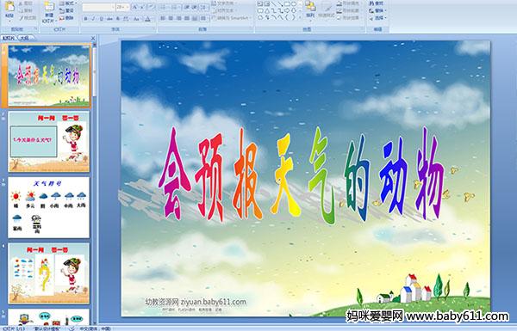Select the Format Painter brush
Viewport: 517px width, 331px height.
pyautogui.click(x=21, y=18)
